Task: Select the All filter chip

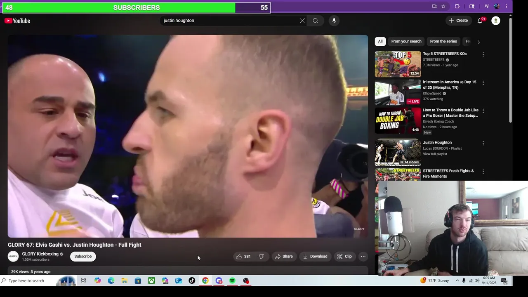Action: coord(380,41)
